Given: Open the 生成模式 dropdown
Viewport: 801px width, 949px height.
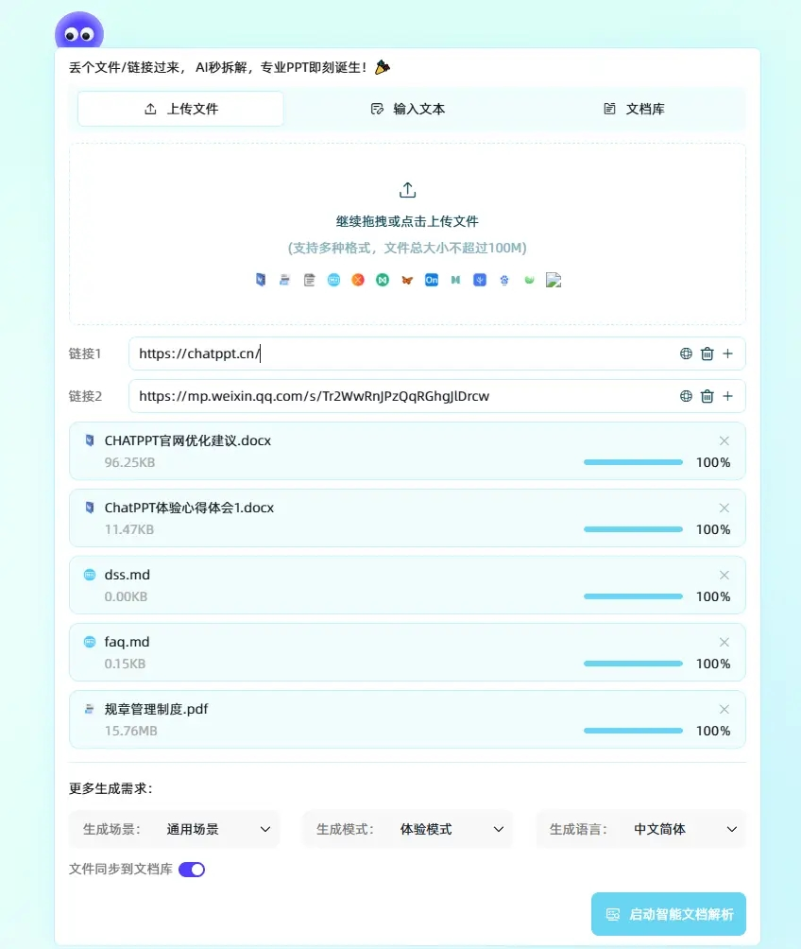Looking at the screenshot, I should point(407,829).
